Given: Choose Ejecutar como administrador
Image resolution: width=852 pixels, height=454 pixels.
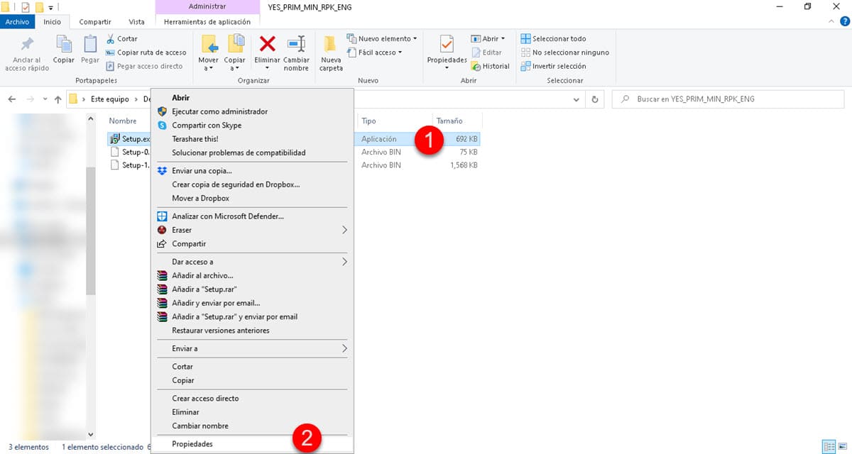Looking at the screenshot, I should [219, 111].
